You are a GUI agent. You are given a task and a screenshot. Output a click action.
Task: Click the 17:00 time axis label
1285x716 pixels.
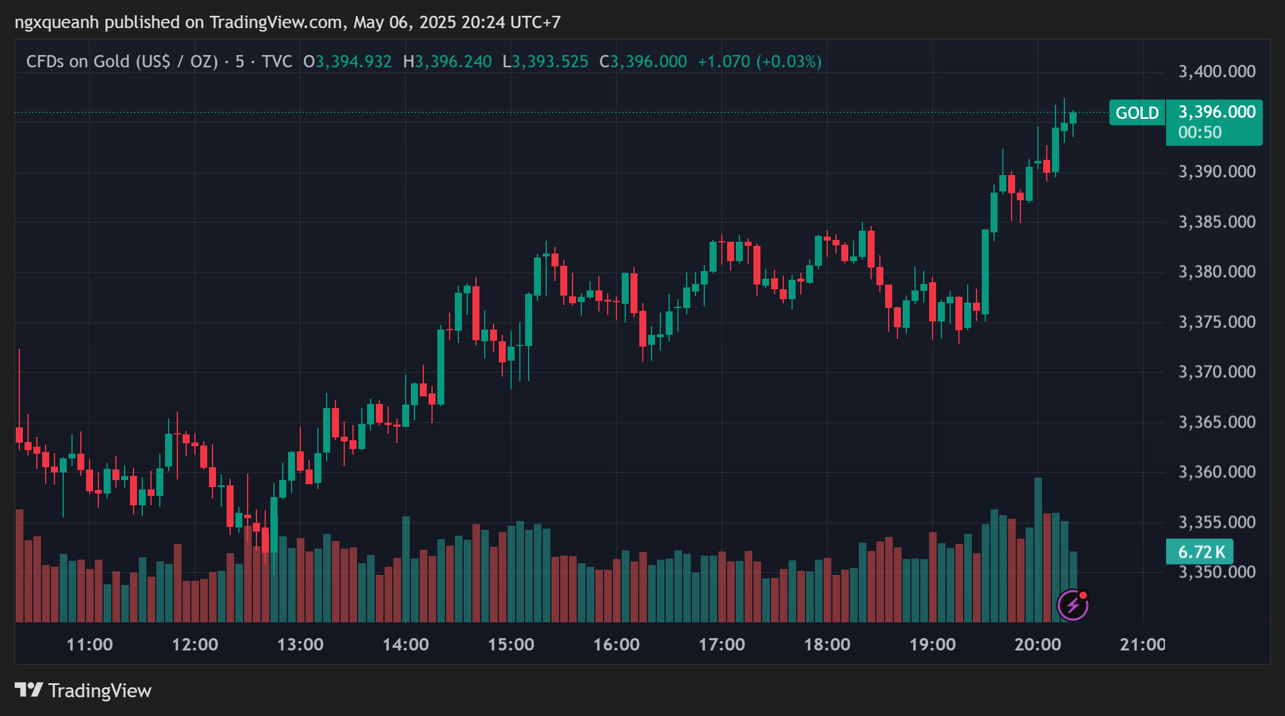click(722, 645)
